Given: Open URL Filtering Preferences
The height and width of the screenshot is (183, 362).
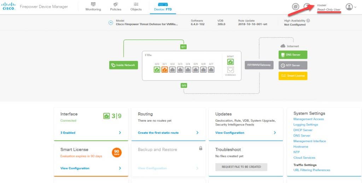Looking at the screenshot, I should point(312,170).
